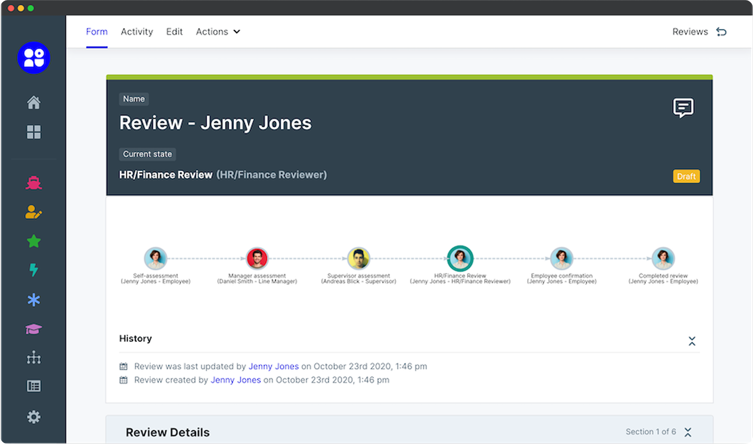
Task: Select Supervisor assessment step avatar
Action: click(359, 258)
